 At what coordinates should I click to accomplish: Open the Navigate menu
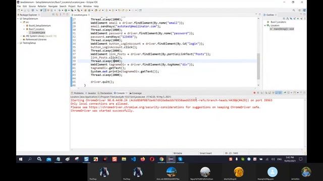pos(52,7)
